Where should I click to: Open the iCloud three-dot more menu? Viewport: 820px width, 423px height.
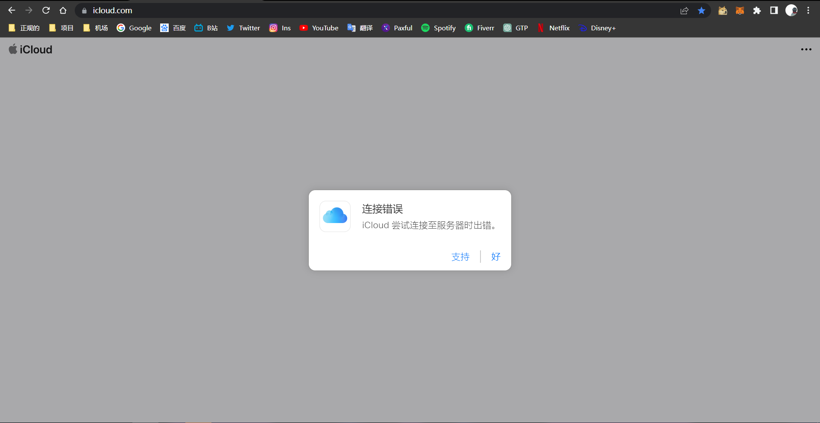click(x=806, y=50)
